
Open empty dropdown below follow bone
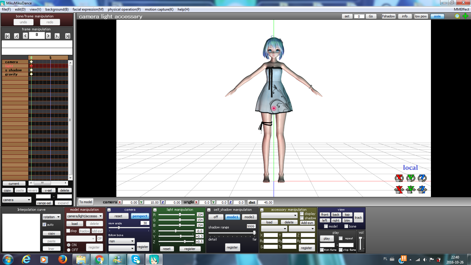(x=121, y=248)
